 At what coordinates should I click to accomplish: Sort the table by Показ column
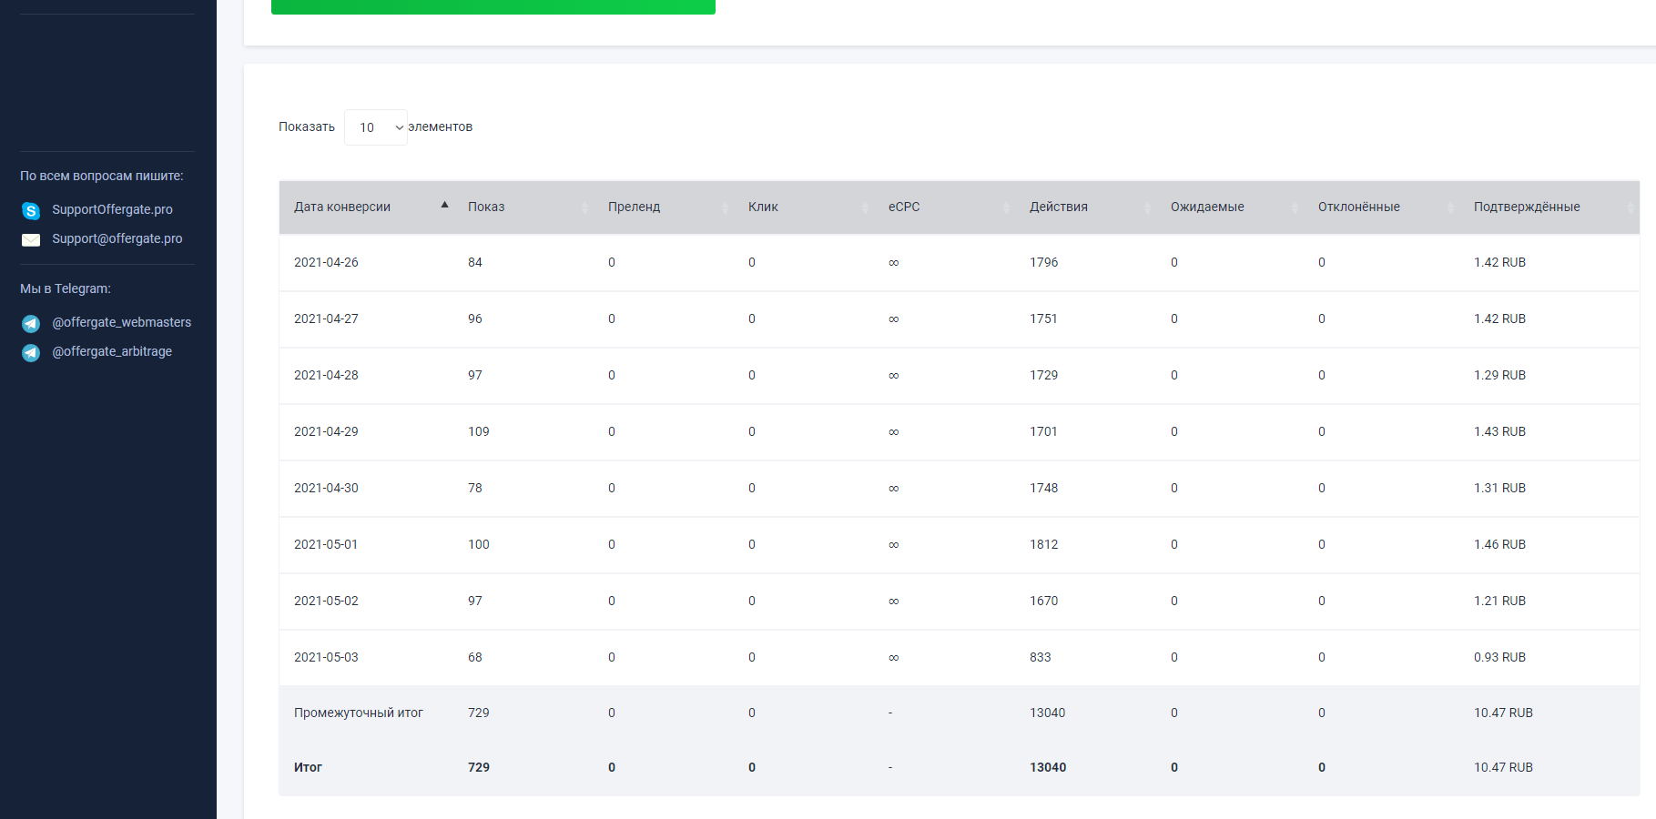click(x=523, y=207)
